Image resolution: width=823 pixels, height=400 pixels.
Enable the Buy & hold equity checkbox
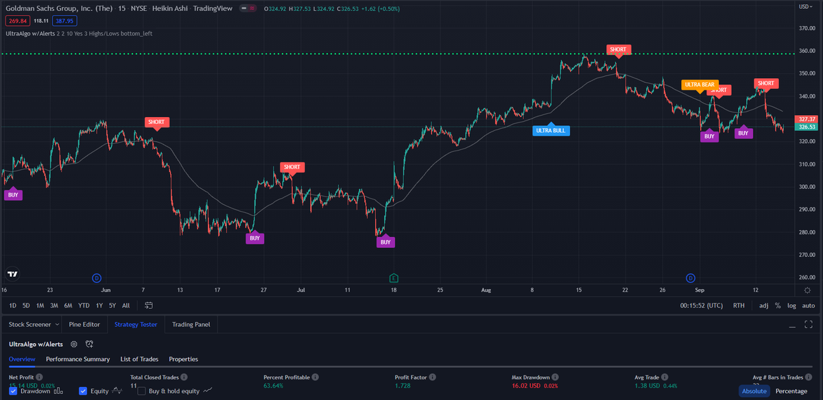(x=142, y=391)
